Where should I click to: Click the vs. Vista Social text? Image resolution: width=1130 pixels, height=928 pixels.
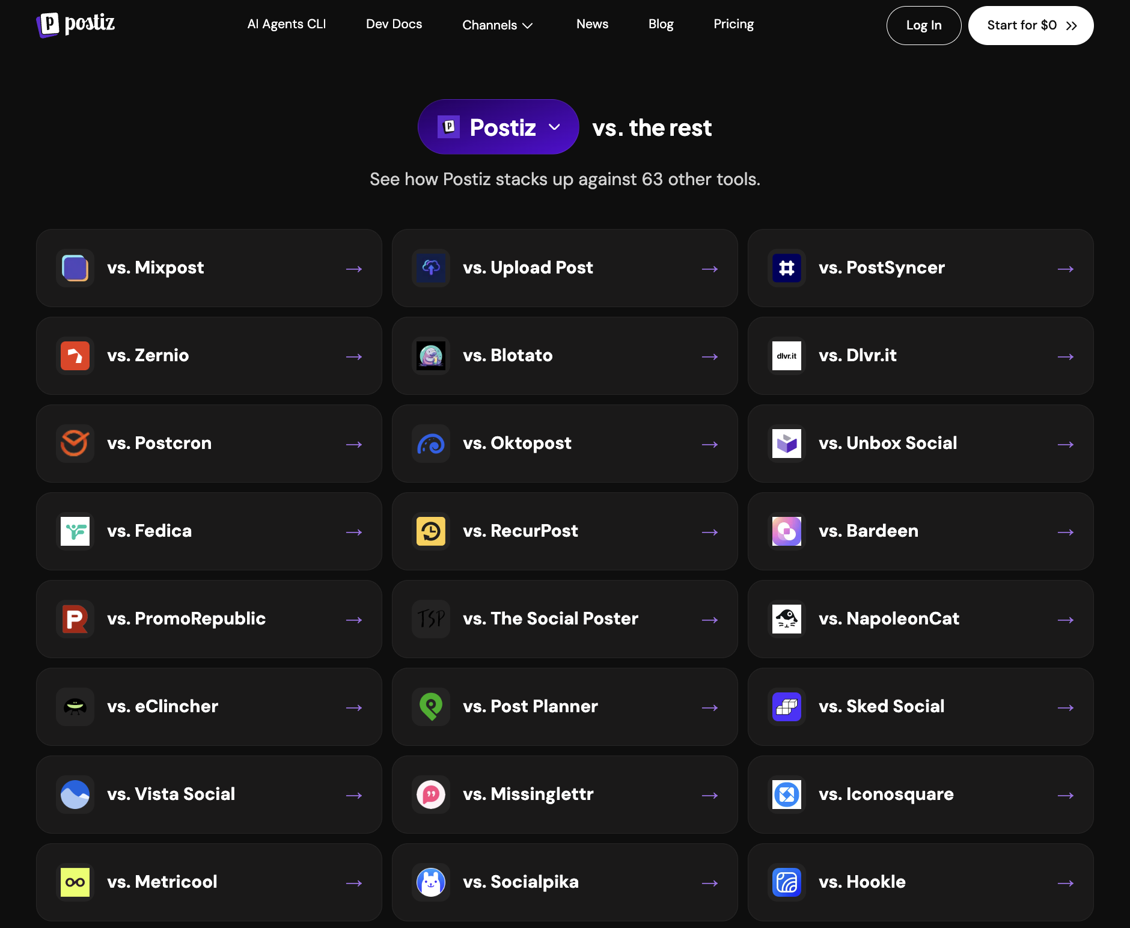(x=171, y=794)
